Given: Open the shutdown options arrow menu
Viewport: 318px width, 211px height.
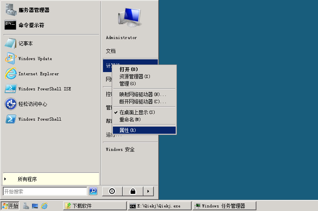Looking at the screenshot, I should pos(148,191).
